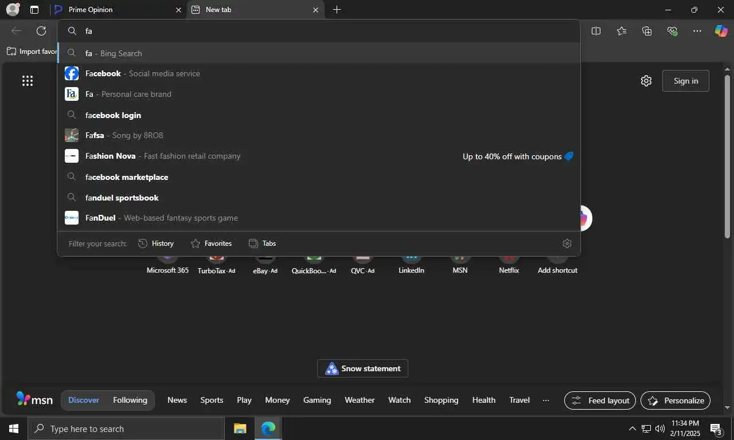Open the Play category
The height and width of the screenshot is (440, 734).
[x=244, y=400]
